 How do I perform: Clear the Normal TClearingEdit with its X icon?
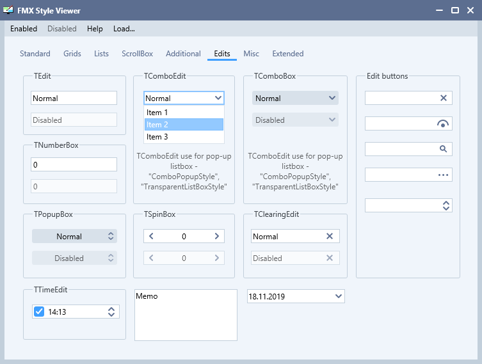point(330,236)
